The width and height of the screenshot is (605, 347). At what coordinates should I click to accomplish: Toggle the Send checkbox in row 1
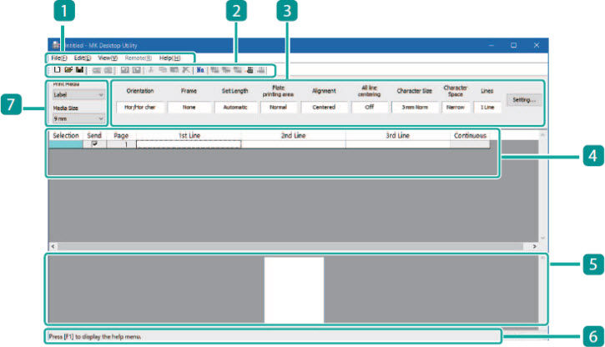pyautogui.click(x=94, y=144)
